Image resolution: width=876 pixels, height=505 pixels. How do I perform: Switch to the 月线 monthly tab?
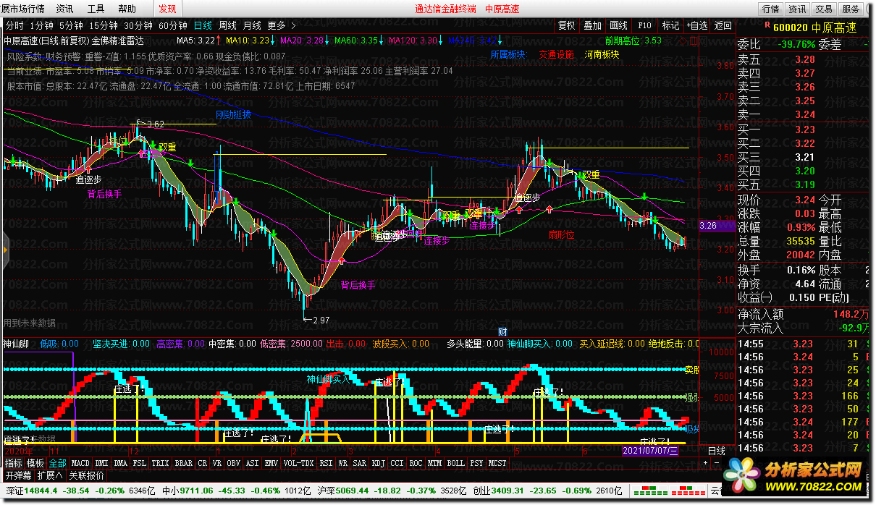[x=253, y=25]
